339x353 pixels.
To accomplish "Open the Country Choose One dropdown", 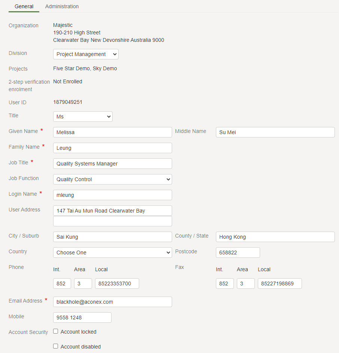I will click(x=113, y=253).
